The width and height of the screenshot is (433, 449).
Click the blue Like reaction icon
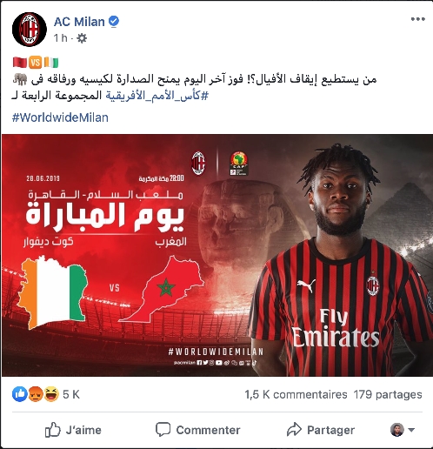pos(20,394)
